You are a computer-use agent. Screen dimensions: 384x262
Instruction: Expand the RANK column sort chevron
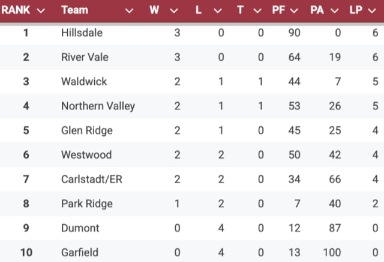point(41,11)
